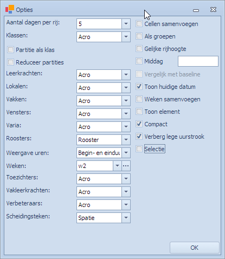Expand the Weken w2 dropdown arrow

point(117,166)
